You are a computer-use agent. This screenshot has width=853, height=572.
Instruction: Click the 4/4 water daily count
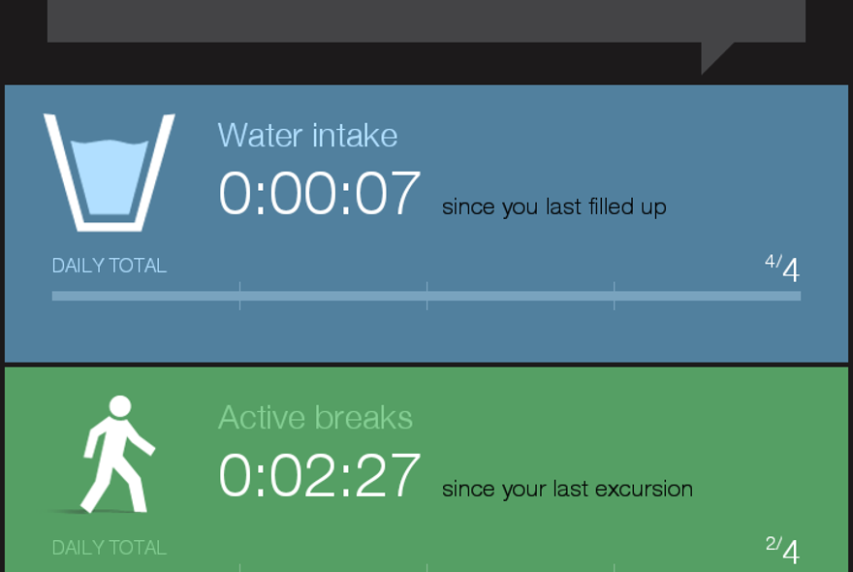(782, 269)
